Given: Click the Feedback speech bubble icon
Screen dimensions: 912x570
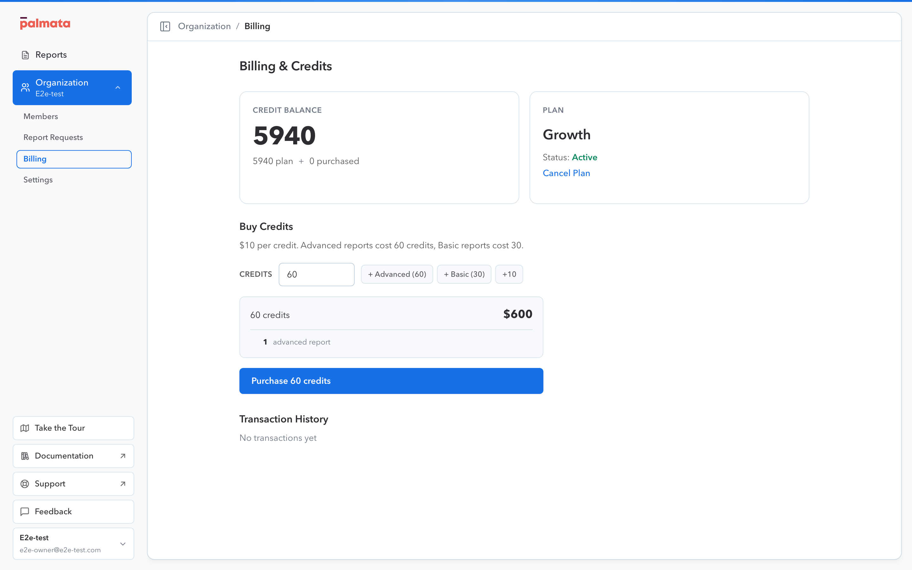Looking at the screenshot, I should [25, 511].
